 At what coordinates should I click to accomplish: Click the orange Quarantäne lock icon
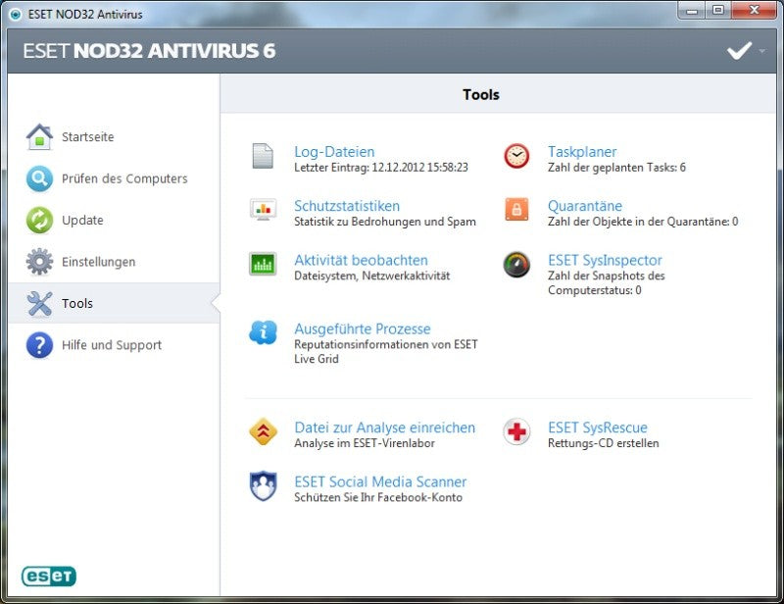[x=516, y=209]
